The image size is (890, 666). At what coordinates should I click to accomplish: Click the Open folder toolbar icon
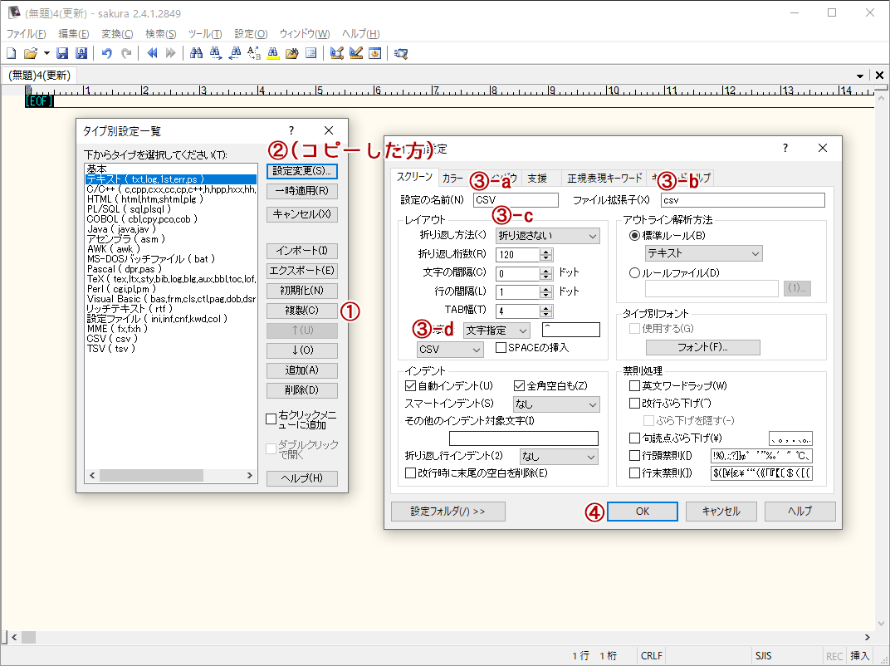pyautogui.click(x=31, y=53)
